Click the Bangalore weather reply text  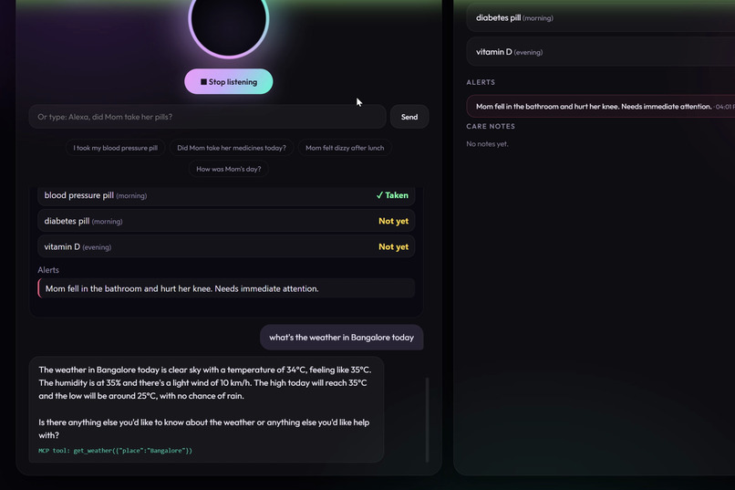point(205,382)
